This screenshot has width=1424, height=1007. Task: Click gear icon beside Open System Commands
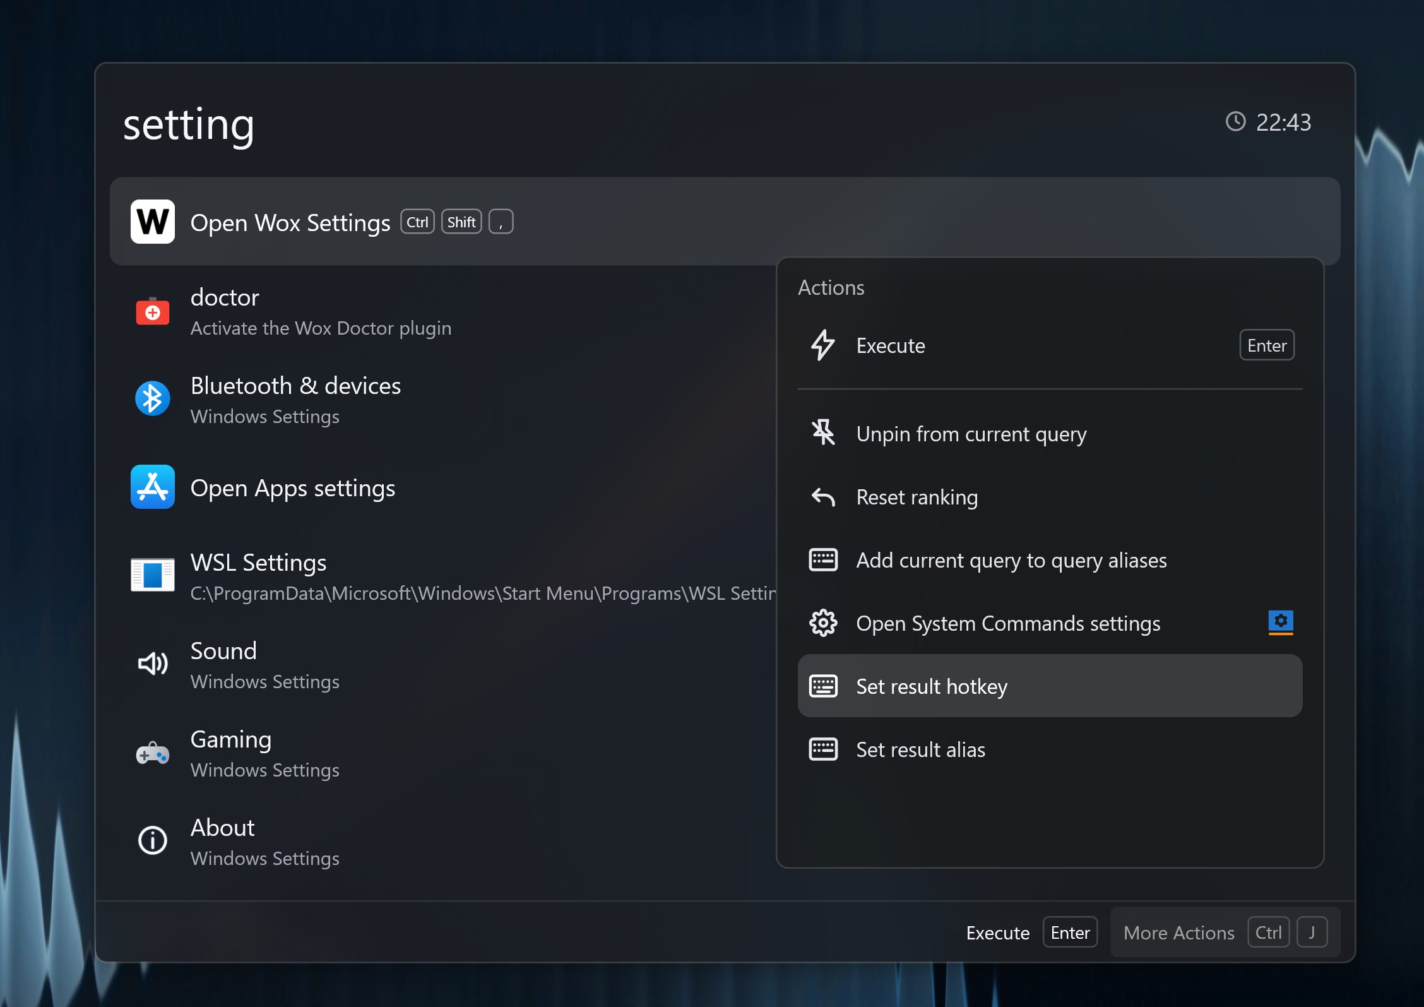823,623
